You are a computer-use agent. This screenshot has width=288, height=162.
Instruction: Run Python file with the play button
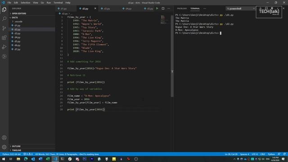coord(157,9)
